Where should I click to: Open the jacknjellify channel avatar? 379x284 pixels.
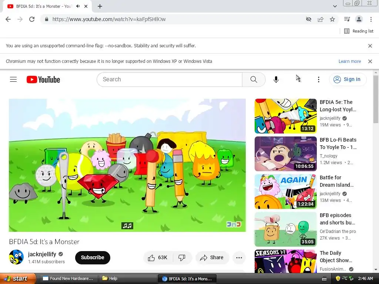tap(16, 257)
